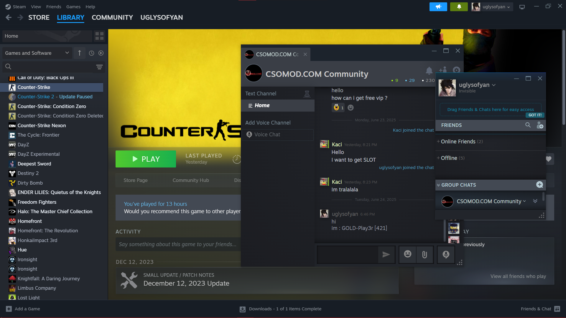Screen dimensions: 566x318
Task: Open the Games menu
Action: point(73,6)
